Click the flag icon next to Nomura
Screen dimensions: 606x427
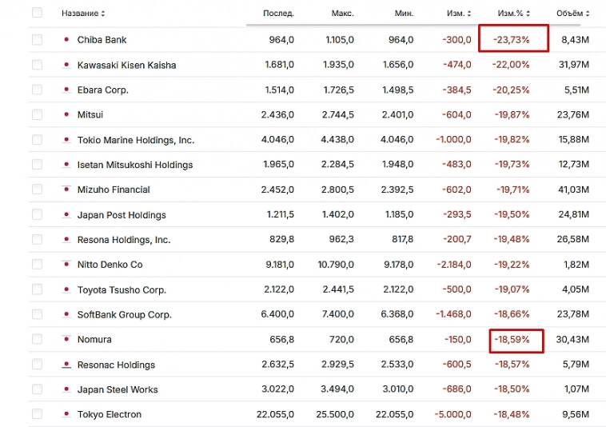click(66, 339)
